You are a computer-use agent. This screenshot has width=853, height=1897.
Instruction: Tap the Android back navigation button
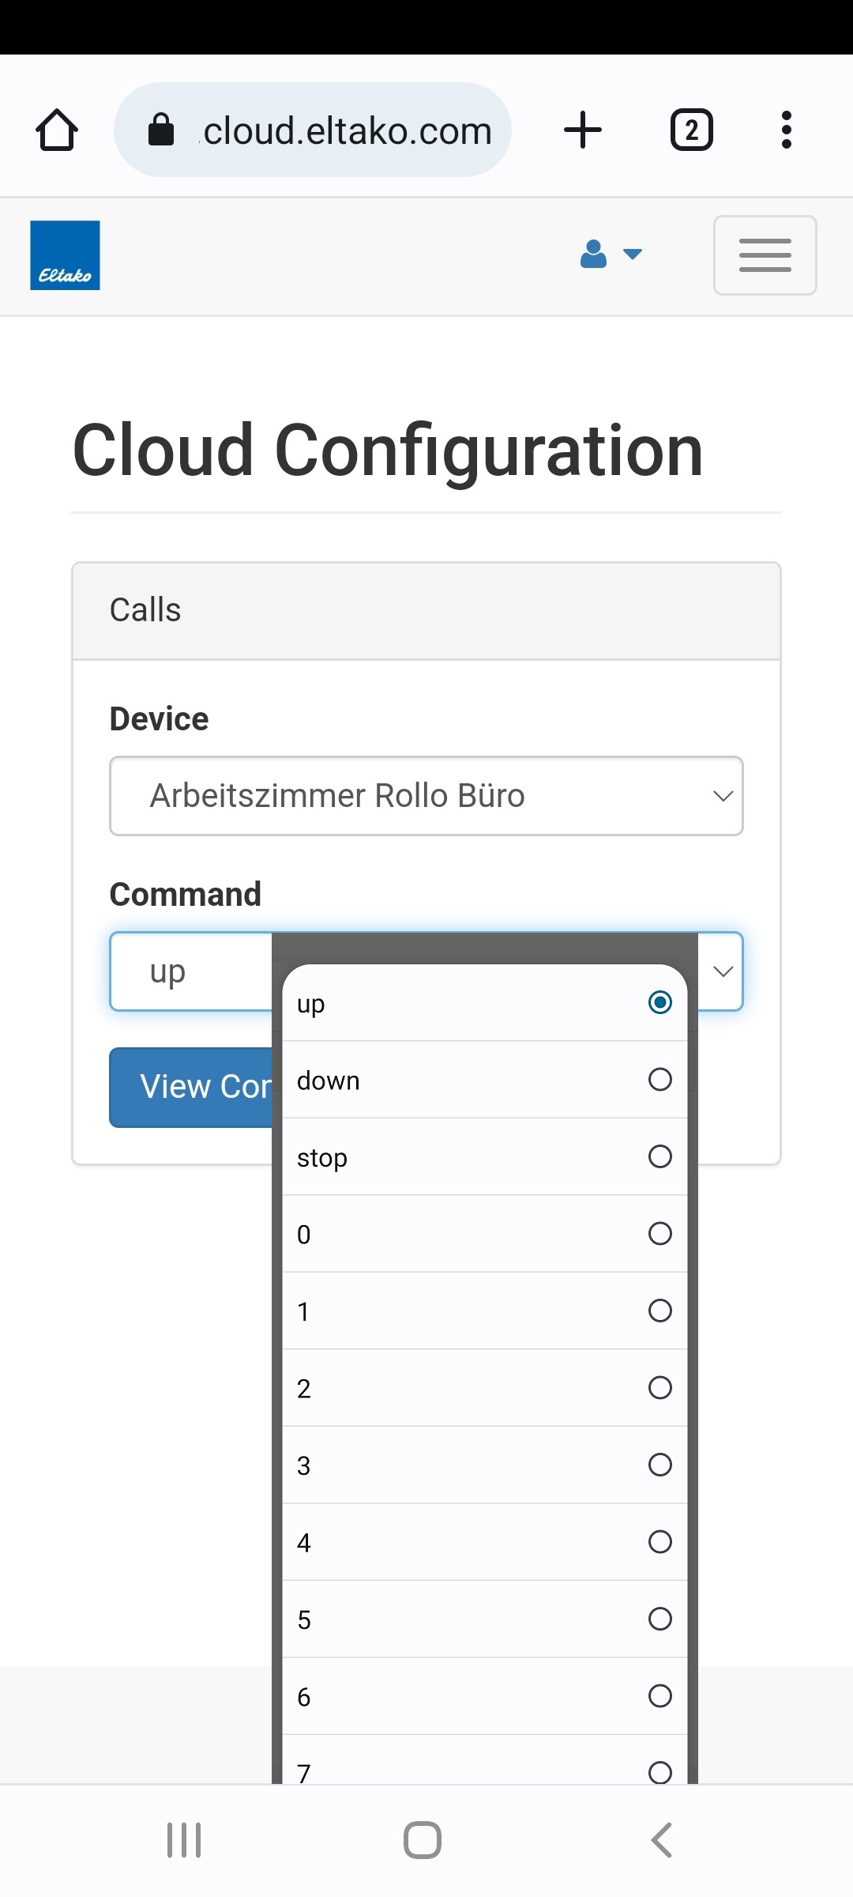tap(662, 1840)
